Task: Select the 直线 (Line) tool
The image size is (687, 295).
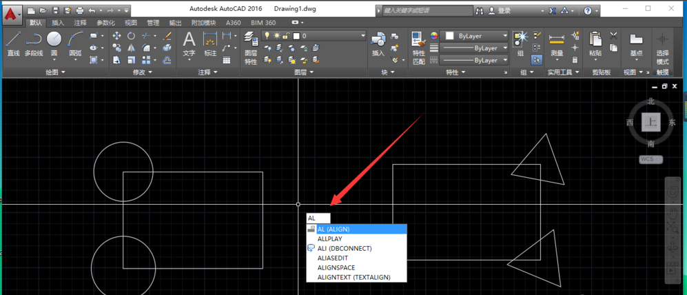Action: coord(13,43)
